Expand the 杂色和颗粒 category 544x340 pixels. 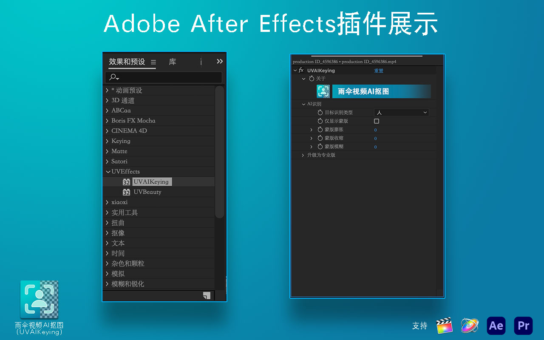click(x=107, y=263)
